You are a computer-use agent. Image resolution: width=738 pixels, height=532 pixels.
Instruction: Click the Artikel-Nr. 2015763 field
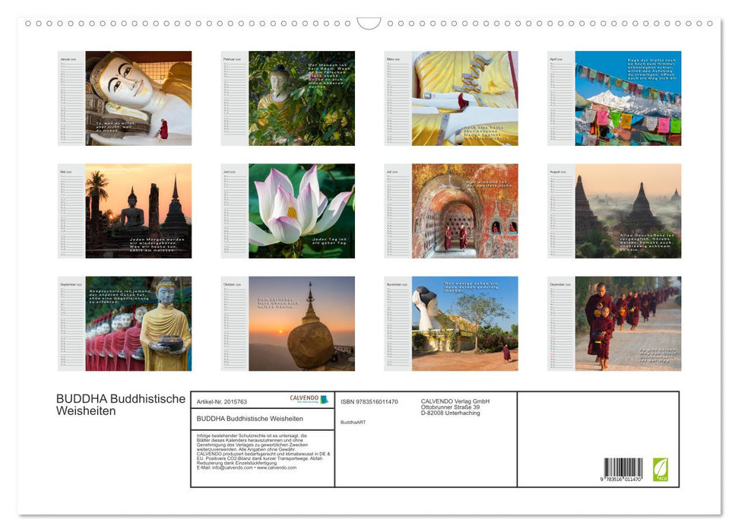click(222, 401)
